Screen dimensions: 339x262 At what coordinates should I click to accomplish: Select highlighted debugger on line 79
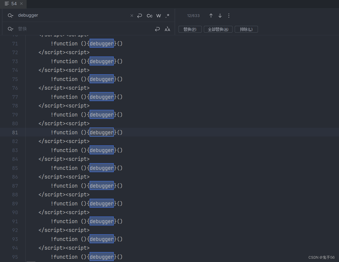(102, 115)
